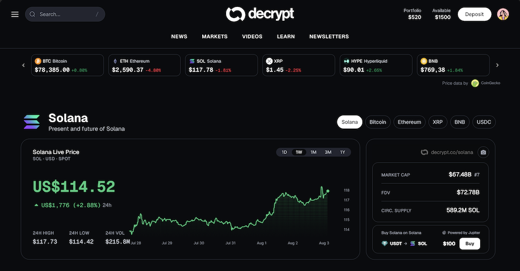Screen dimensions: 520x271
Task: Open the NEWS menu
Action: (179, 37)
